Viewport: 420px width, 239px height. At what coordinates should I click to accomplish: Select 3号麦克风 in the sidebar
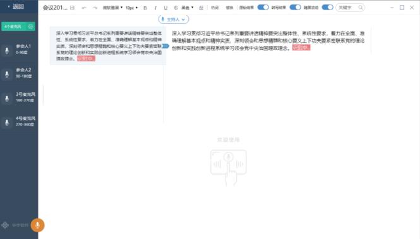tap(19, 97)
